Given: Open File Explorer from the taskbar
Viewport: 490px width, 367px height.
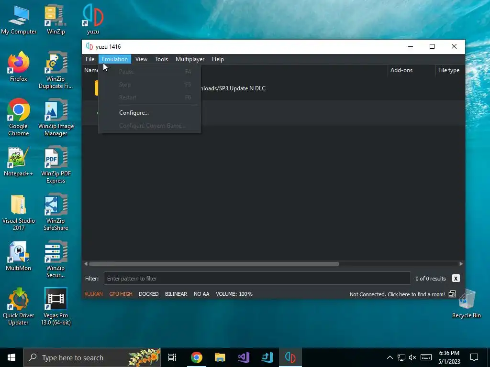Looking at the screenshot, I should 220,357.
